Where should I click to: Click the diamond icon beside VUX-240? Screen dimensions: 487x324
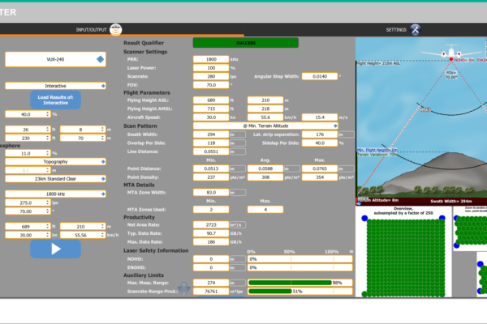[x=100, y=59]
